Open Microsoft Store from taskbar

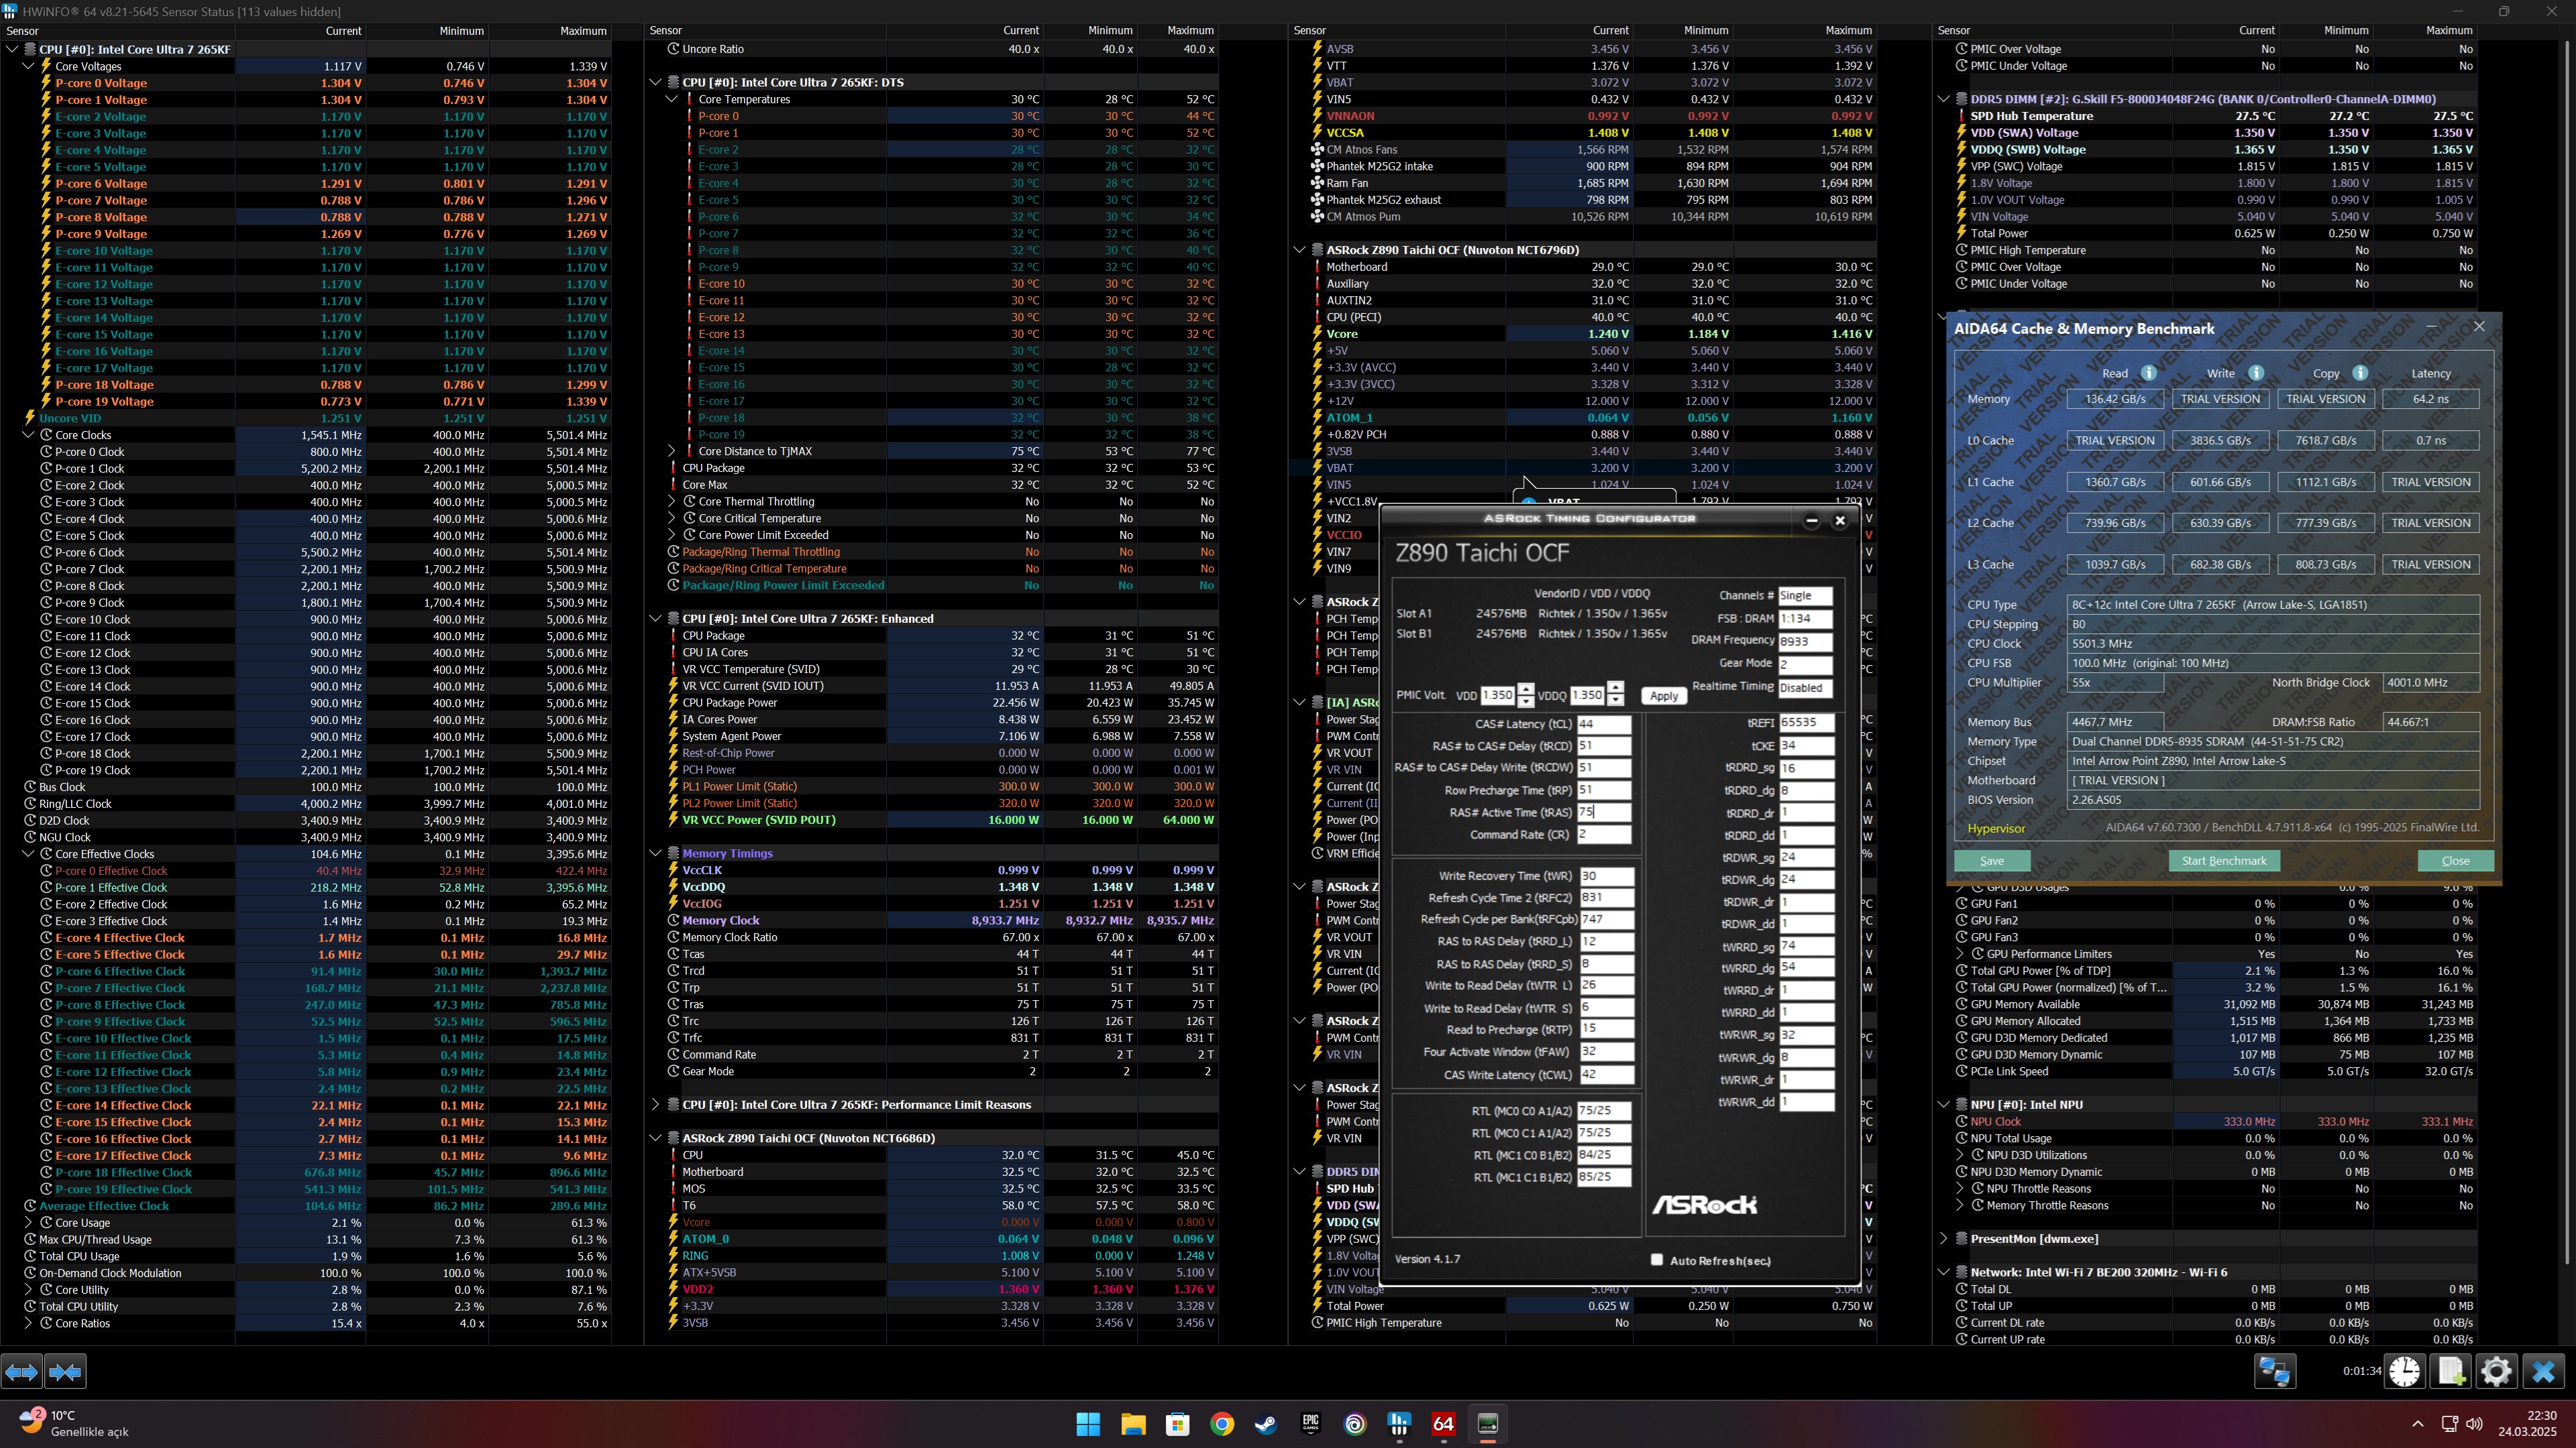pos(1177,1424)
